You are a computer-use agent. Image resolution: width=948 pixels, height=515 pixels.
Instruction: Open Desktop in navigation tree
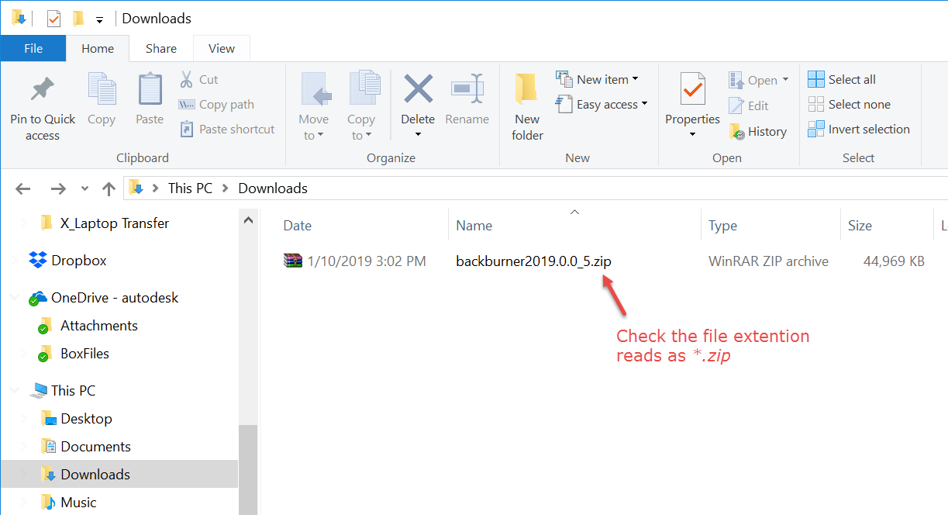pyautogui.click(x=86, y=419)
